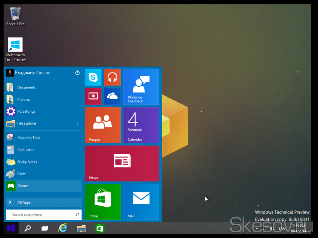Viewport: 318px width, 238px height.
Task: Open the Skype tile
Action: (x=93, y=77)
